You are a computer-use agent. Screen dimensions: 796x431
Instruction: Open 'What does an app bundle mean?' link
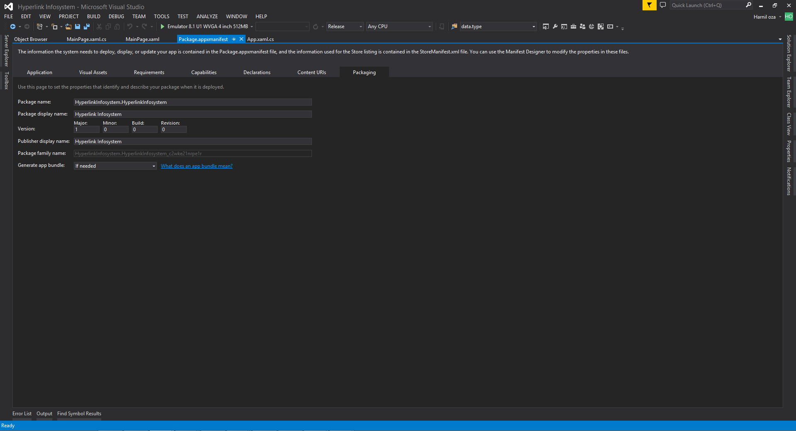point(197,166)
